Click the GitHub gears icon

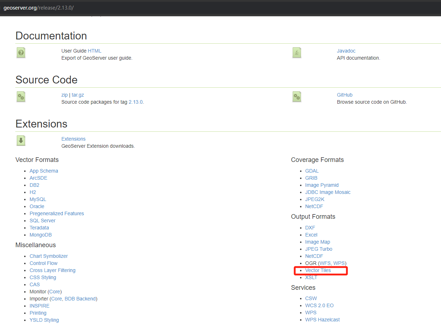click(x=297, y=97)
